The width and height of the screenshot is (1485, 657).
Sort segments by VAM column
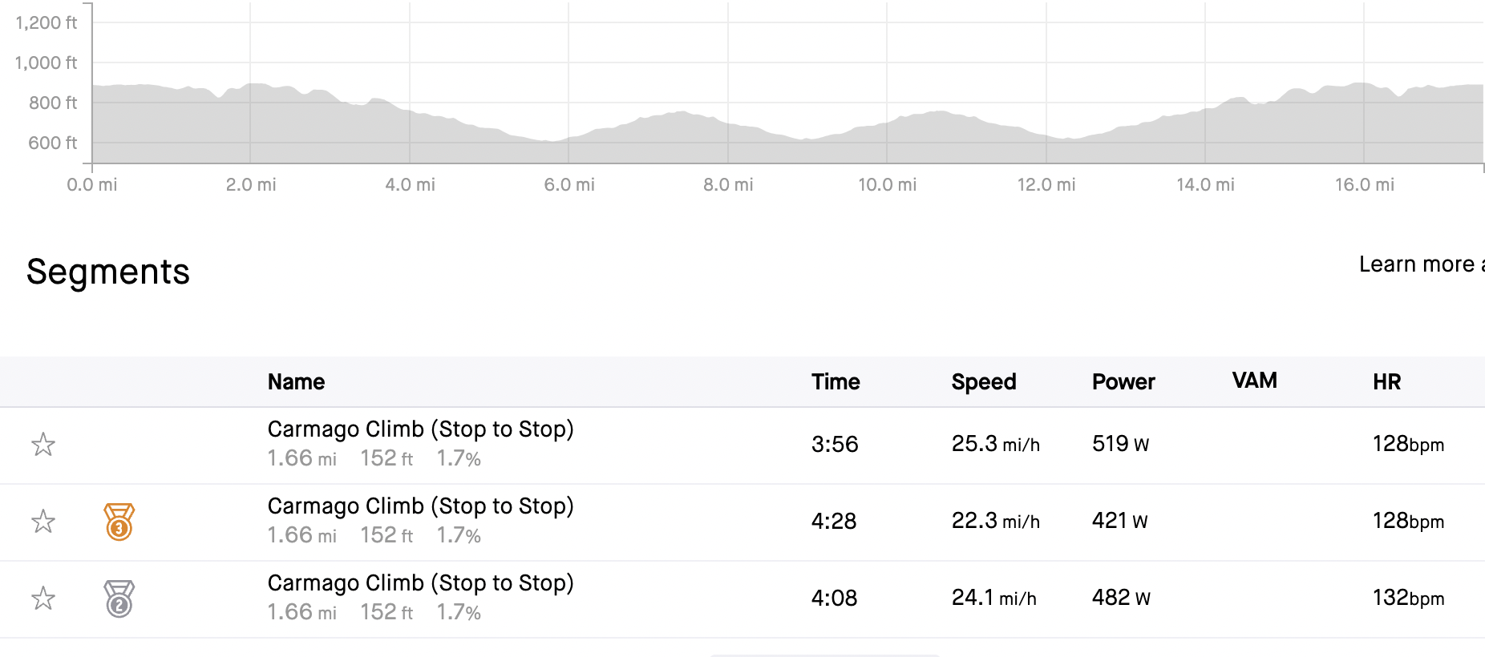[x=1252, y=381]
